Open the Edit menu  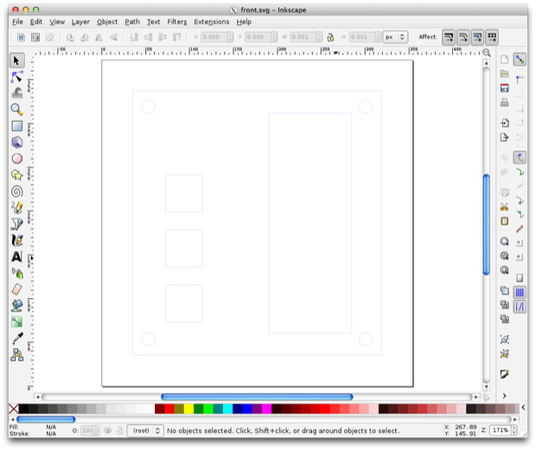[x=36, y=22]
